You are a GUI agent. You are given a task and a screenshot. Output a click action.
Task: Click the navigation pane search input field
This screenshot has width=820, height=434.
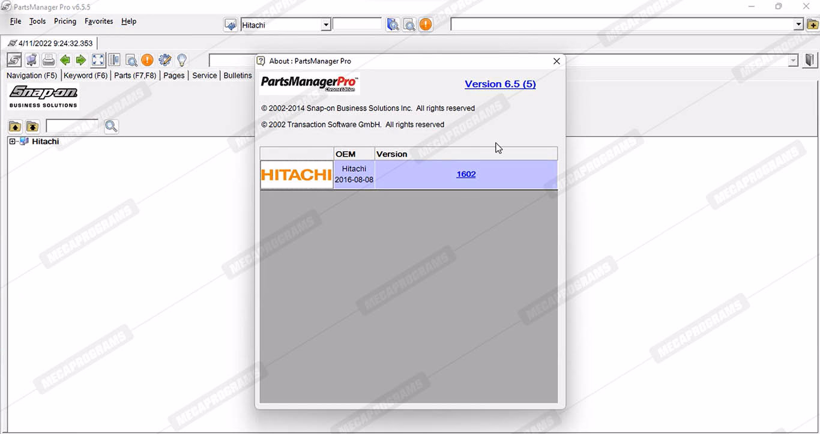(72, 126)
